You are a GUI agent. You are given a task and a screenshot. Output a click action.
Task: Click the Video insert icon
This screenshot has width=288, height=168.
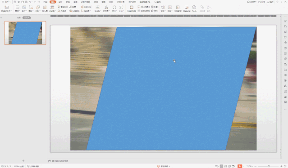[170, 7]
